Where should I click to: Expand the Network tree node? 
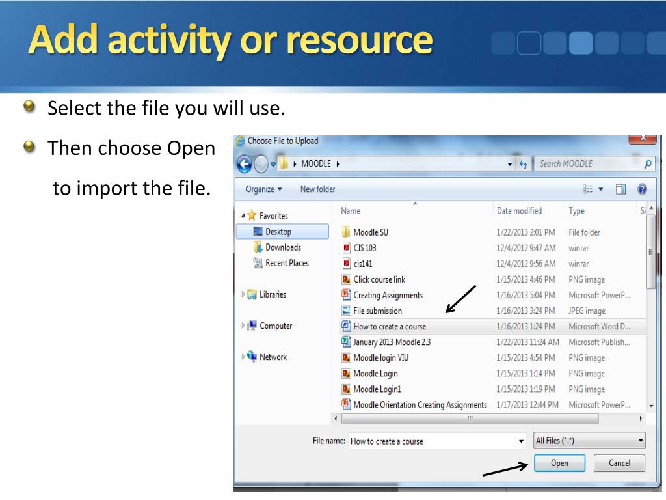click(243, 357)
